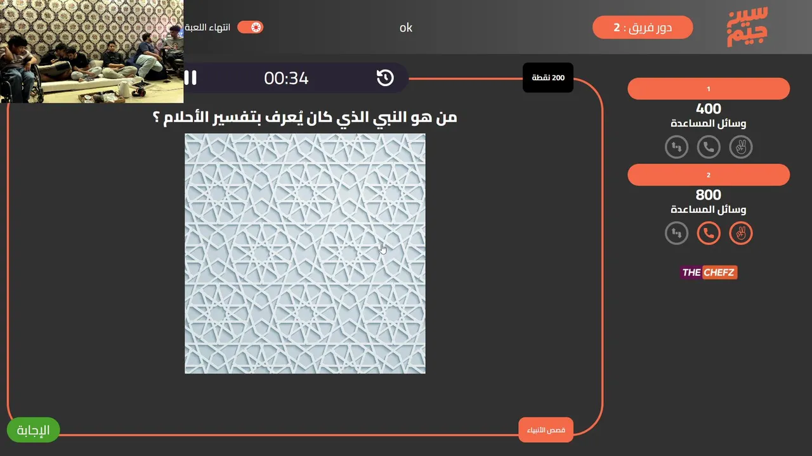Select team 1 name bar
The height and width of the screenshot is (456, 812).
709,89
